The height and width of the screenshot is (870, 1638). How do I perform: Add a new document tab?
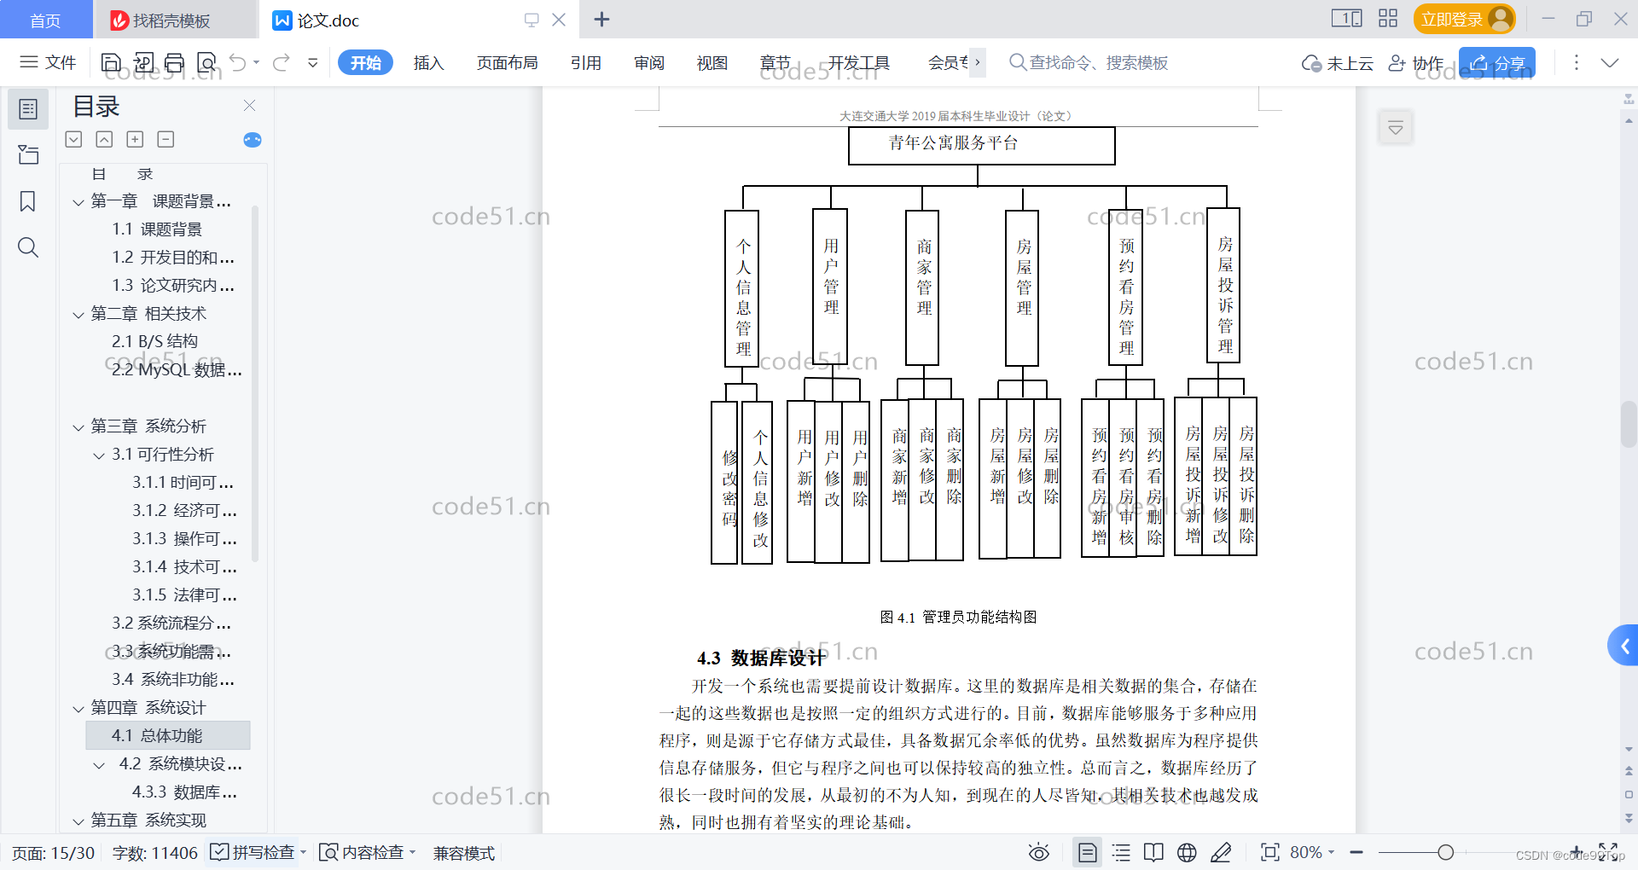[x=601, y=20]
